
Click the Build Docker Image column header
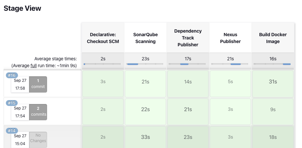click(273, 38)
